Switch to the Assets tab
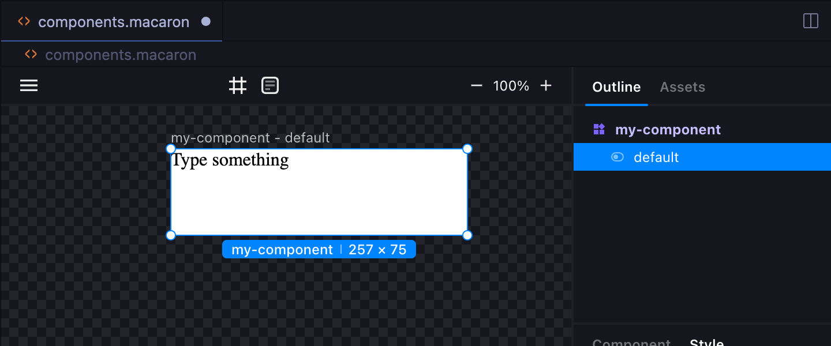The height and width of the screenshot is (346, 831). click(682, 87)
